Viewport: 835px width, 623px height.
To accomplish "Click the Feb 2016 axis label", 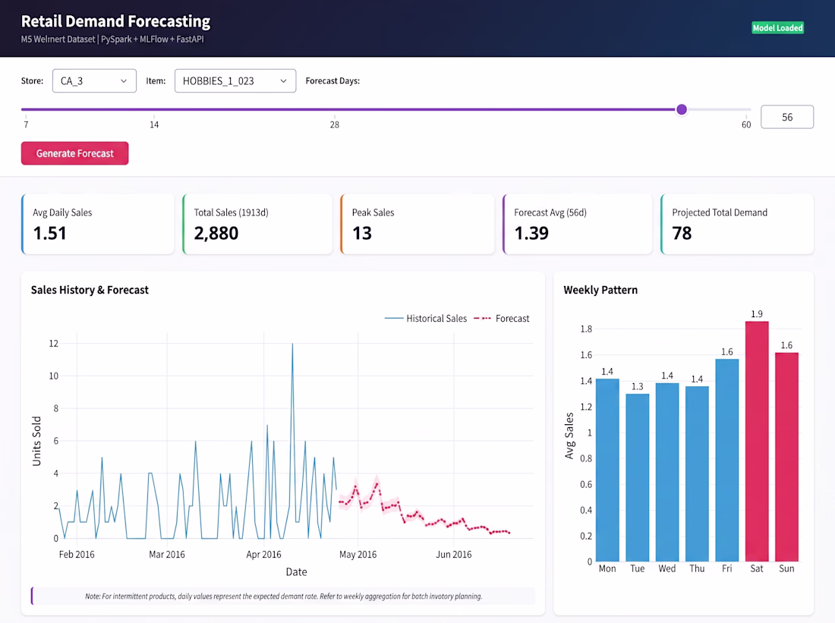I will 77,554.
